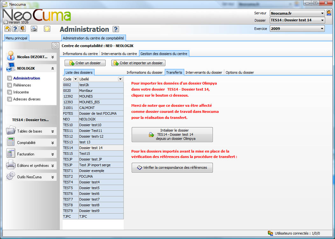Viewport: 335px width, 239px height.
Task: Expand the Editions et synthèses section
Action: click(x=52, y=166)
